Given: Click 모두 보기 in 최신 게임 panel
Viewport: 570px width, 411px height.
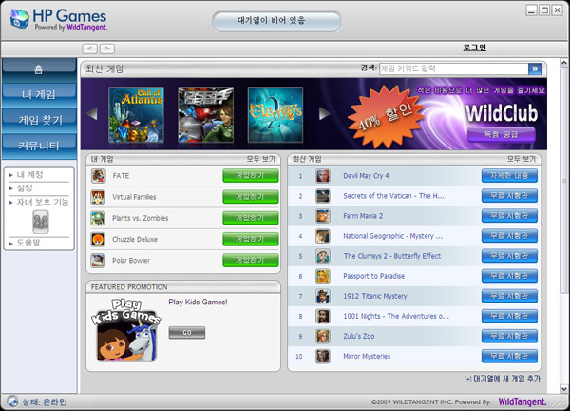Looking at the screenshot, I should 522,159.
